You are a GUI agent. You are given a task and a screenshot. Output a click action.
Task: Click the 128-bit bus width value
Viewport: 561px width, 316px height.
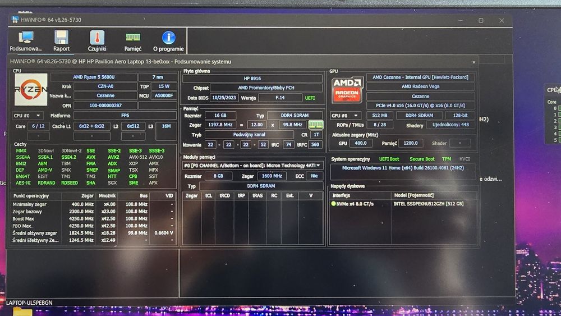[460, 116]
